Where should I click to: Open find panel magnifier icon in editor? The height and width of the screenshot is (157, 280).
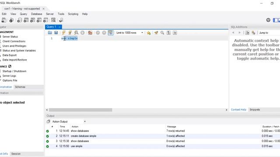[162, 33]
